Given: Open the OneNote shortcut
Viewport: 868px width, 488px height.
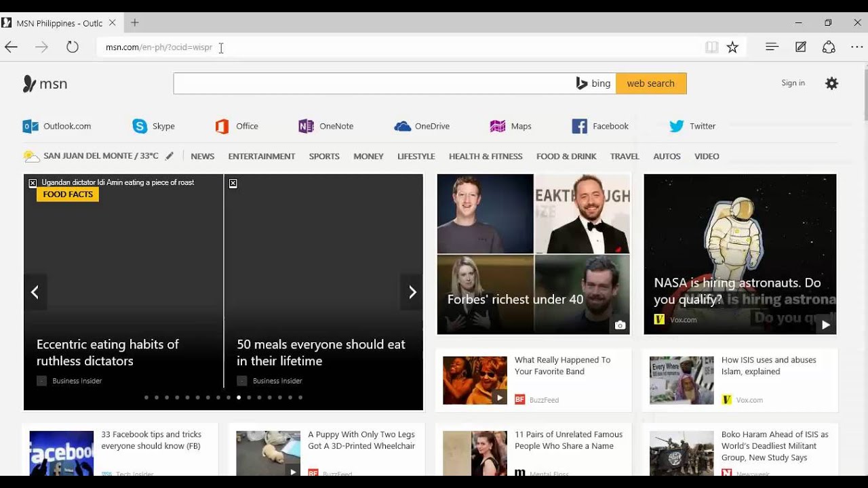Looking at the screenshot, I should pyautogui.click(x=326, y=126).
